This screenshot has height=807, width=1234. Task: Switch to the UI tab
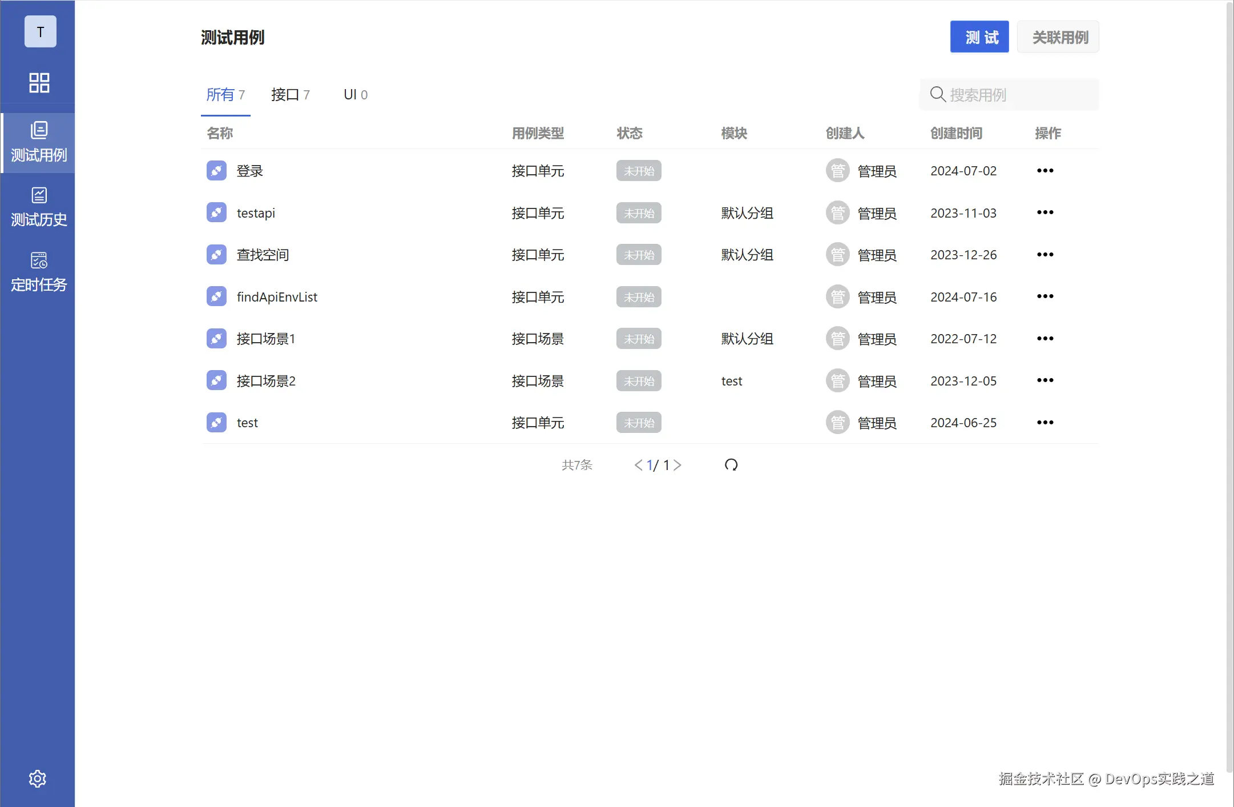point(355,95)
